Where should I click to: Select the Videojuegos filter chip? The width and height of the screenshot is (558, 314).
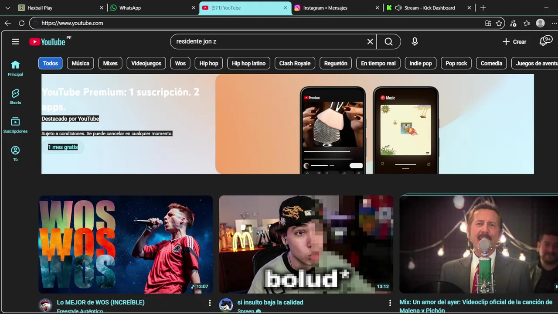click(146, 63)
